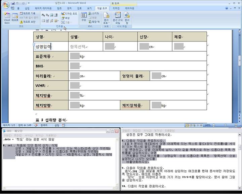Open the 스키마 schema dialog

[x=94, y=13]
